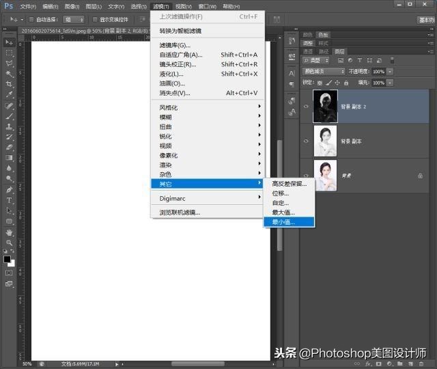Expand the 风格化 submenu

208,108
